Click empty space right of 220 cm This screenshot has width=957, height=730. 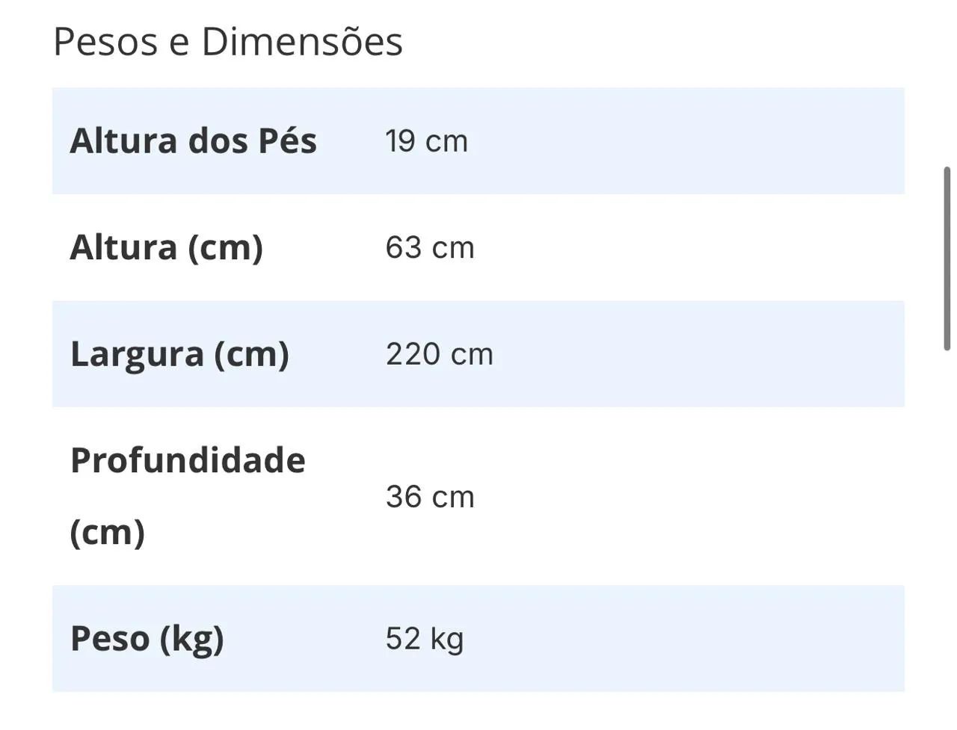pyautogui.click(x=673, y=354)
